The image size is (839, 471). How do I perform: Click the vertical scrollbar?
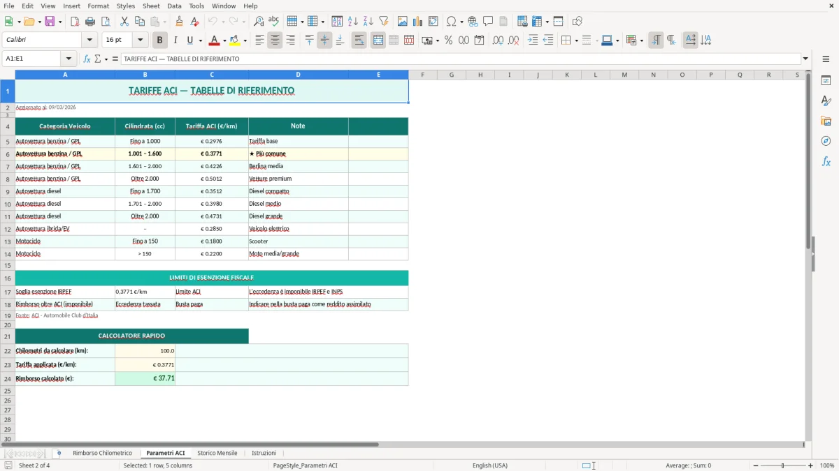pos(808,255)
